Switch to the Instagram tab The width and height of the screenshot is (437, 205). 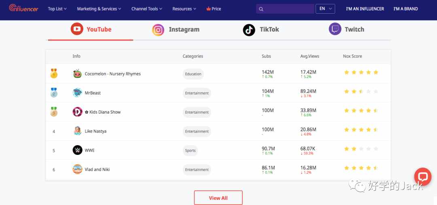(x=176, y=30)
